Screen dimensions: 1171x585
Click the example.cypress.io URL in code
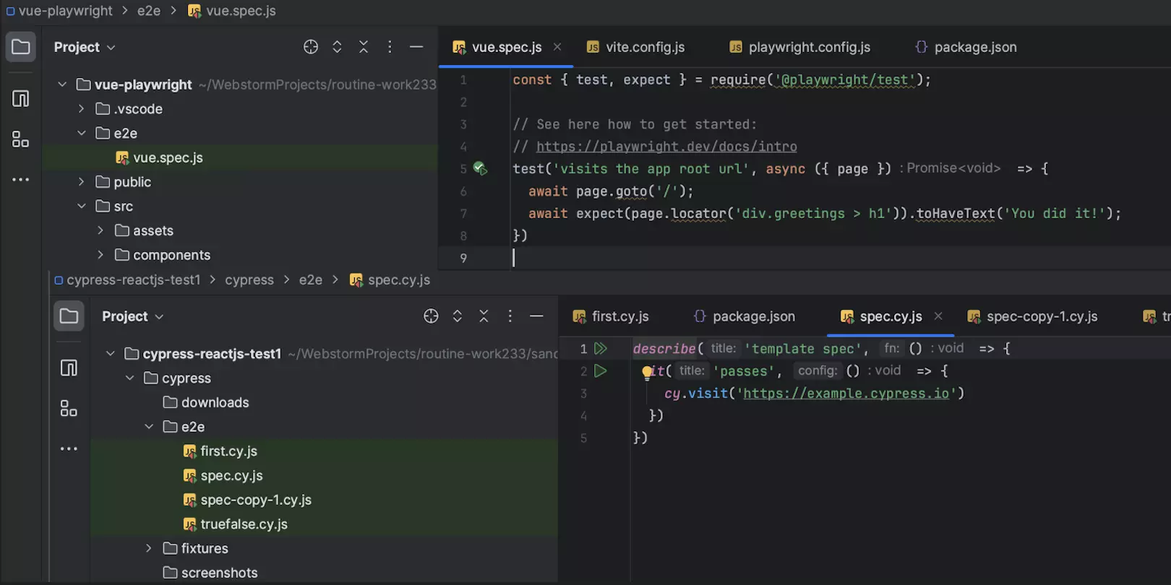[x=846, y=394]
